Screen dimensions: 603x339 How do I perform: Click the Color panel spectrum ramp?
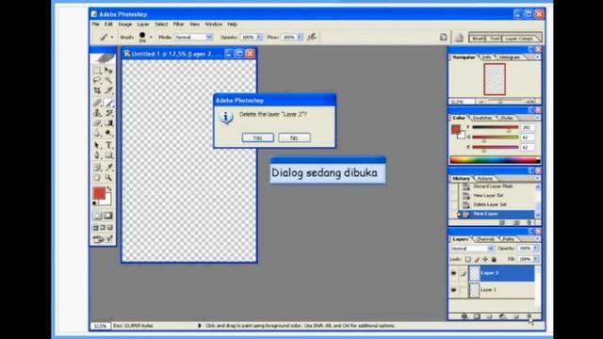[495, 160]
